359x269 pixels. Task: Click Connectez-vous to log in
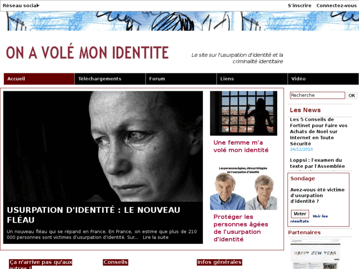click(336, 5)
